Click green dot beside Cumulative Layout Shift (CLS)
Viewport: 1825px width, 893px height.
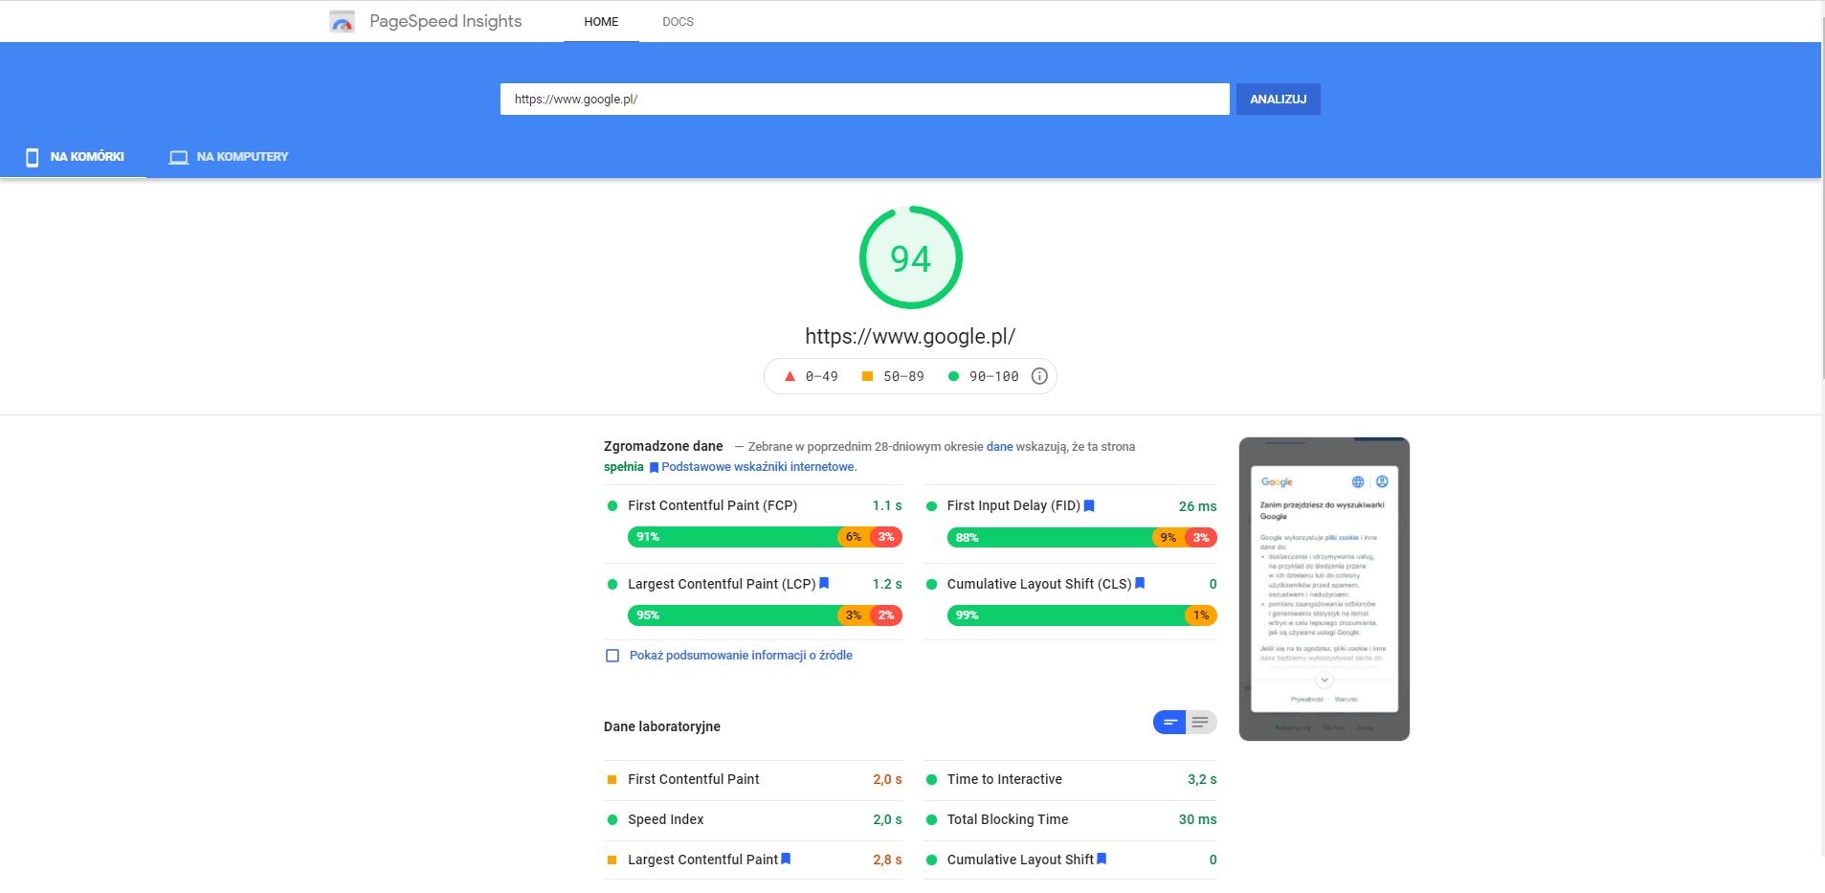click(x=931, y=584)
